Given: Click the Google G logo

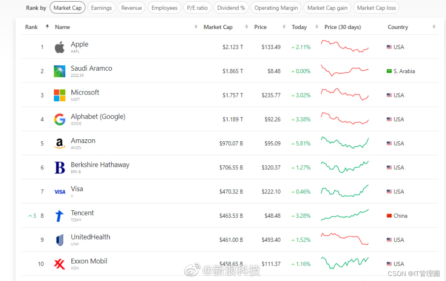Looking at the screenshot, I should pos(59,119).
